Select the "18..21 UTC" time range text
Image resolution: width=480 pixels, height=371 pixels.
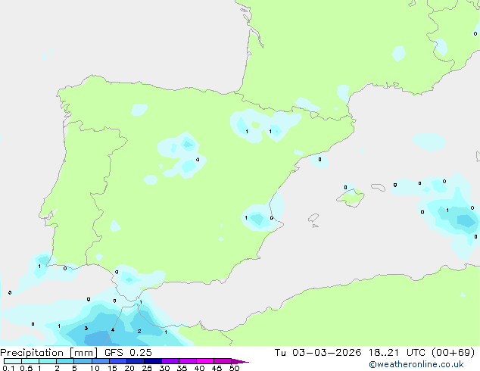coord(397,353)
